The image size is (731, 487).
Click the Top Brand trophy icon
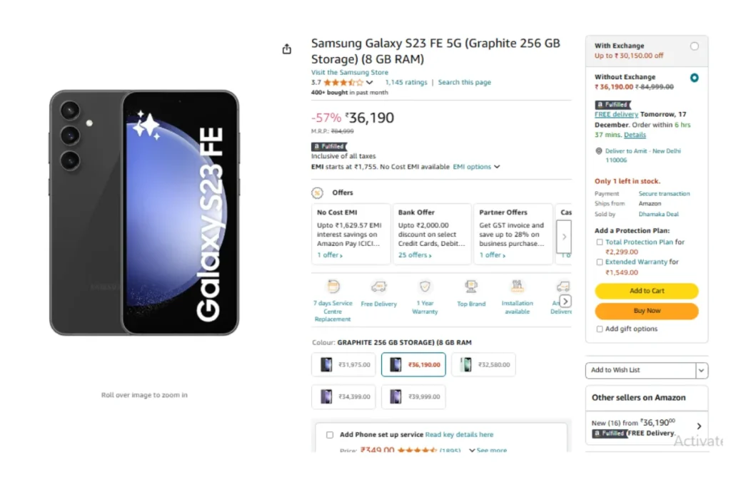[471, 287]
